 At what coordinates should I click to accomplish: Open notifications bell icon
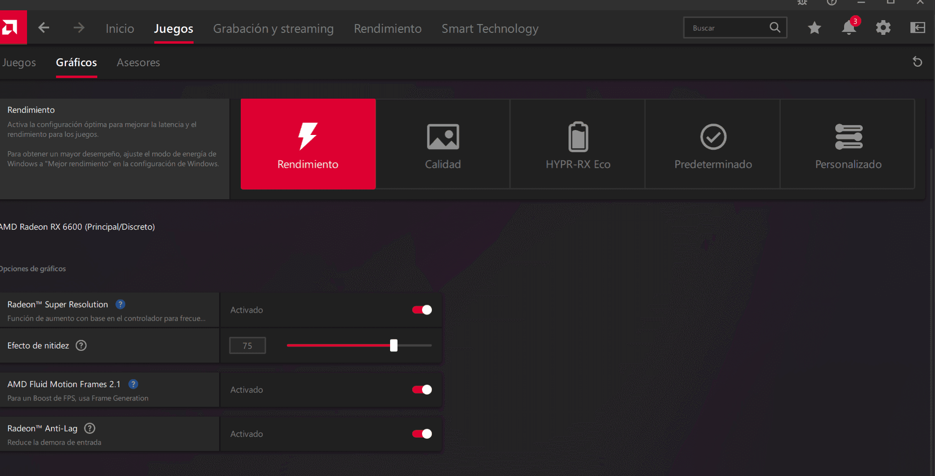[849, 28]
